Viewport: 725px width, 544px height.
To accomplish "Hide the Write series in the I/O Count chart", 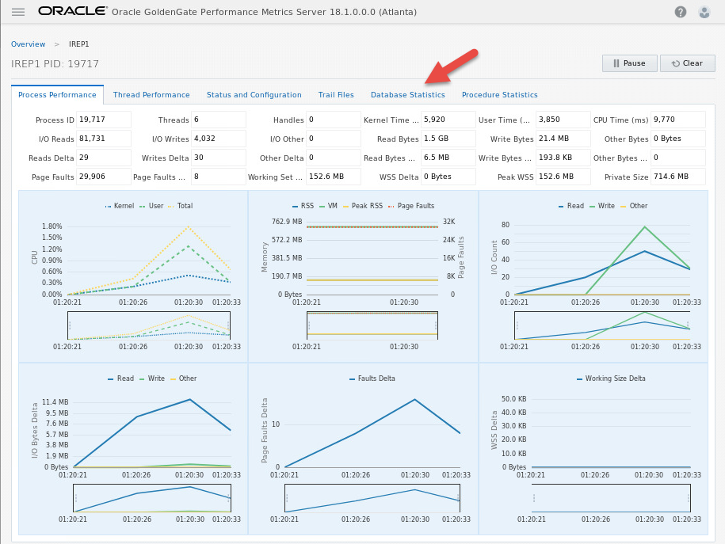I will click(x=602, y=206).
